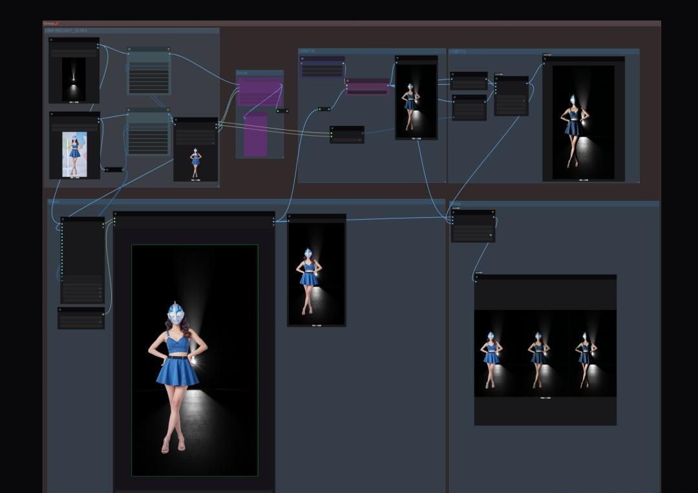This screenshot has height=493, width=698.
Task: Collapse the pink node in the top-middle group
Action: (x=348, y=81)
